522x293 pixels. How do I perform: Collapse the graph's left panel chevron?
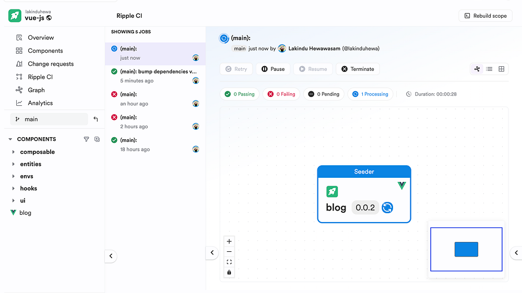coord(212,253)
